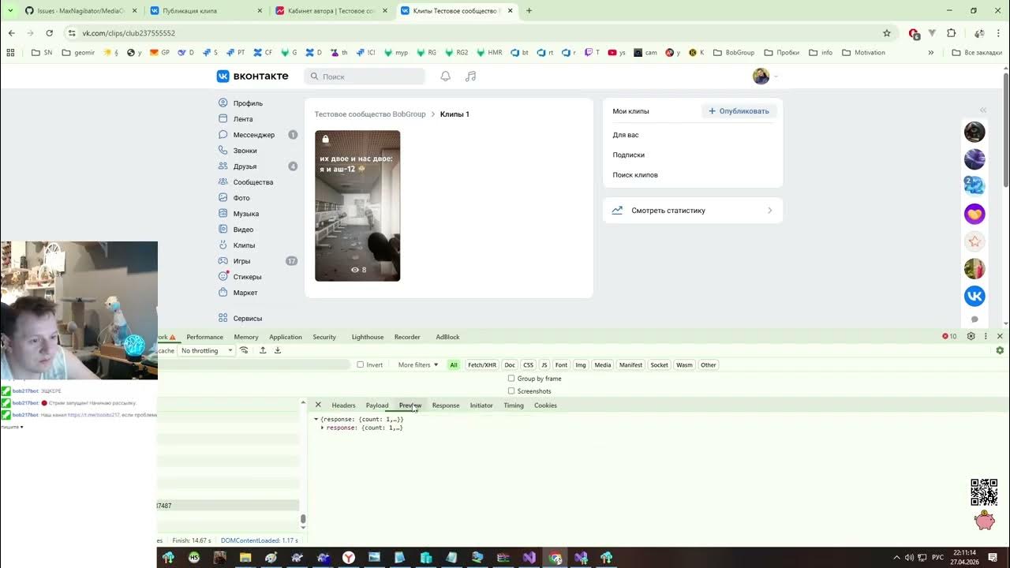Open Фото in the sidebar
Screen dimensions: 1010x568
pyautogui.click(x=241, y=198)
